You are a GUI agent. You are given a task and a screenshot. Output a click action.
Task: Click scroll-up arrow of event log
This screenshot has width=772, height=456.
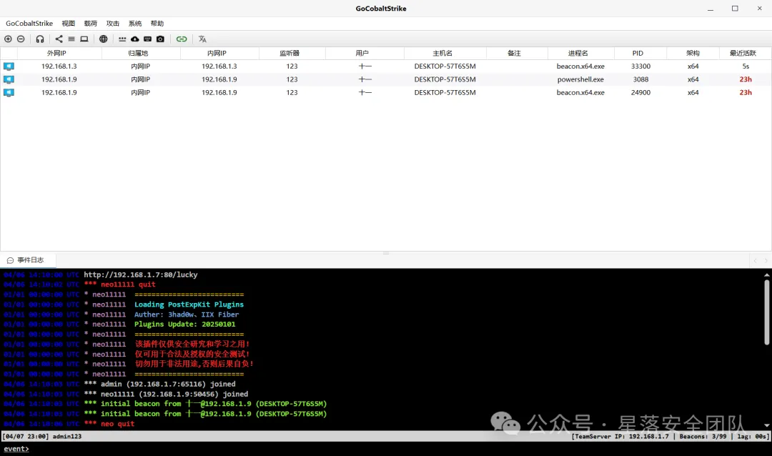[767, 274]
